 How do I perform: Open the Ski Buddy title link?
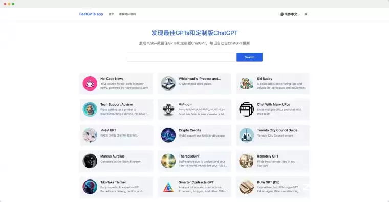click(x=265, y=79)
